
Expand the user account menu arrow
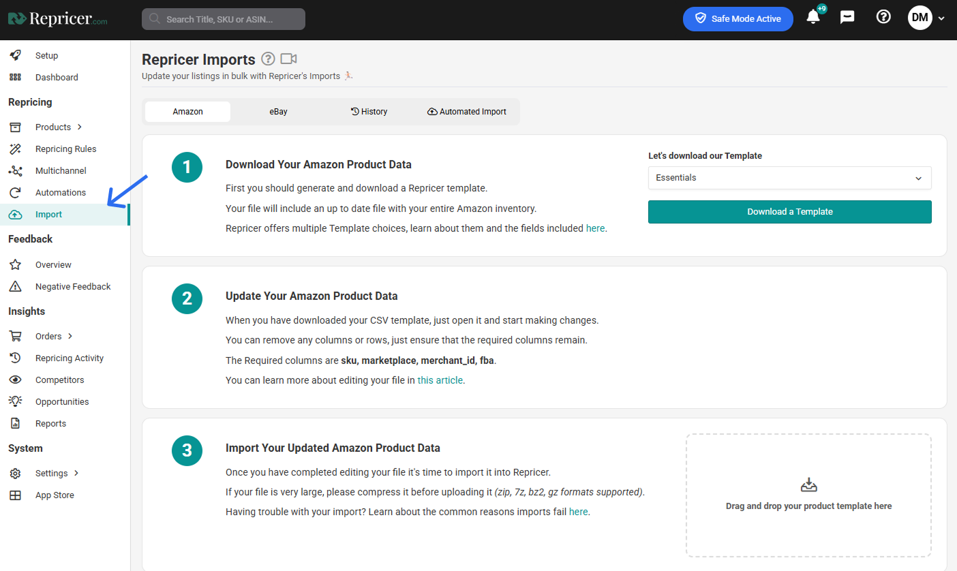[941, 18]
